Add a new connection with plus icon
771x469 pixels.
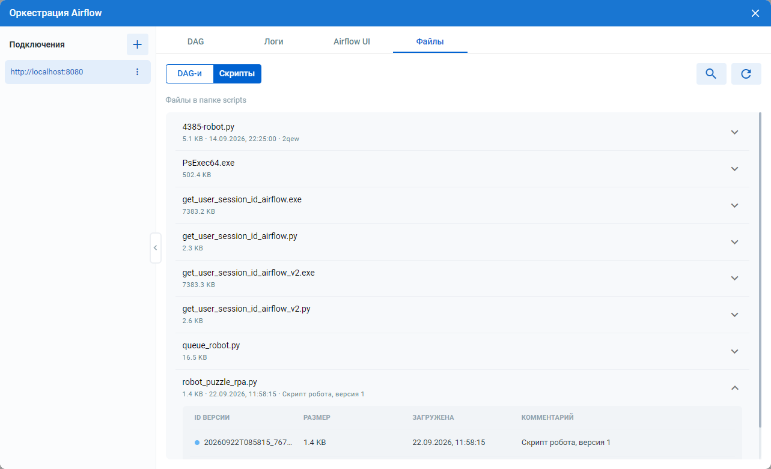[x=137, y=44]
